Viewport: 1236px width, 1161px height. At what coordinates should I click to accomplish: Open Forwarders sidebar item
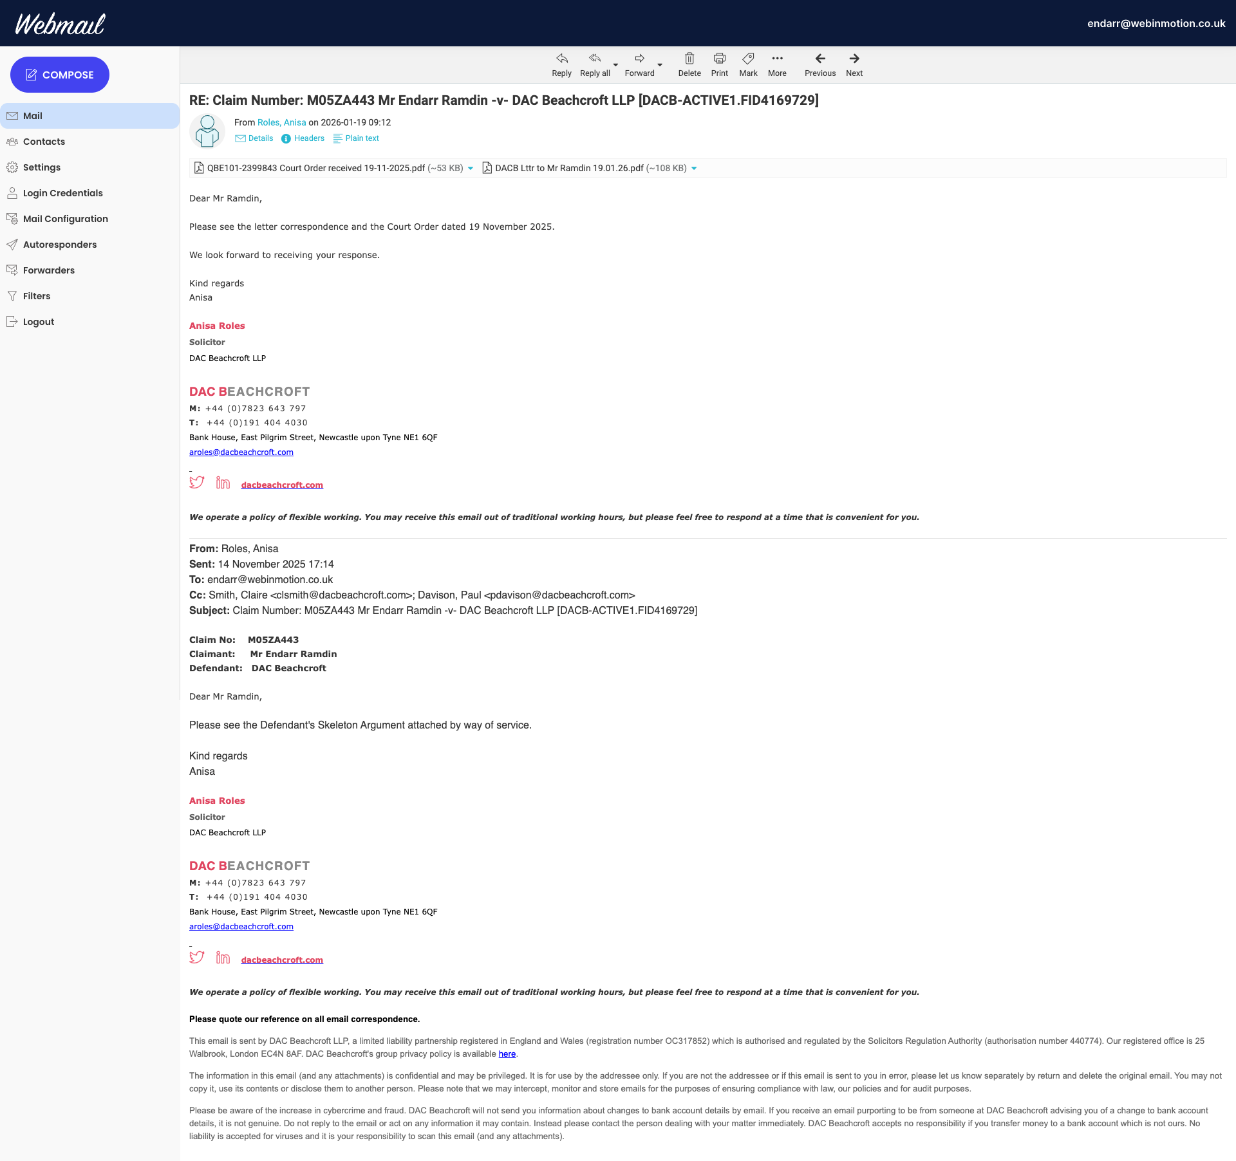(49, 270)
